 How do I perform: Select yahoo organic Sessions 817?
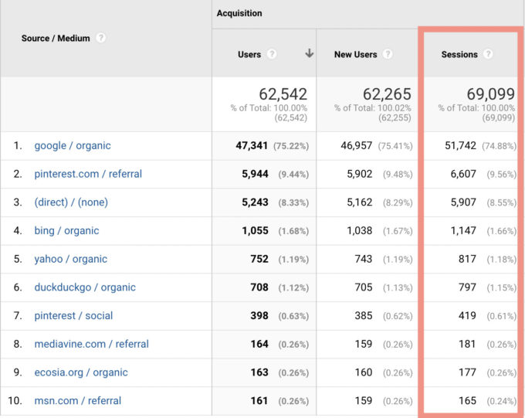tap(467, 259)
